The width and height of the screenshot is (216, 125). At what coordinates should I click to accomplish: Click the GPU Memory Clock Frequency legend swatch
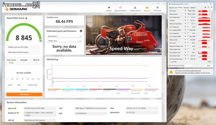tap(137, 89)
